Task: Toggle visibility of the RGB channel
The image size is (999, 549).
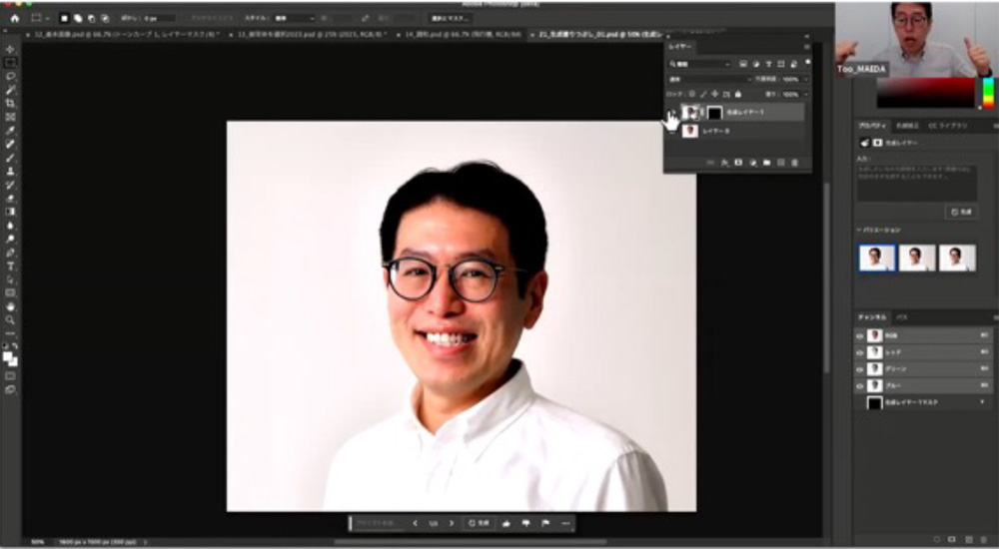Action: coord(860,336)
